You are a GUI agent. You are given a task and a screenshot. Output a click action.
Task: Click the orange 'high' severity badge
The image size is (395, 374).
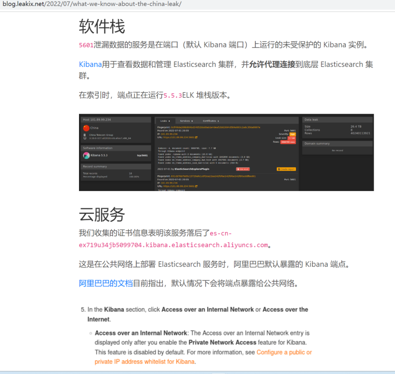[293, 134]
